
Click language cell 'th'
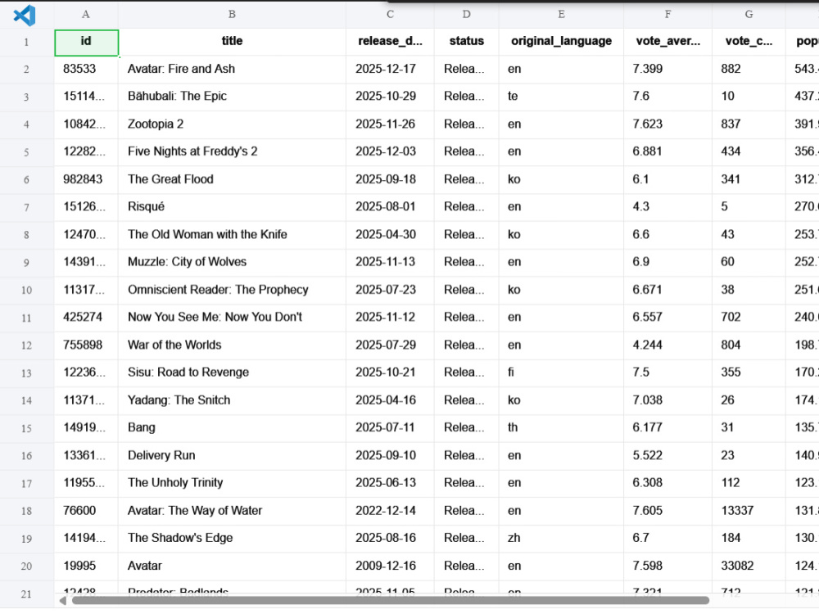click(561, 428)
